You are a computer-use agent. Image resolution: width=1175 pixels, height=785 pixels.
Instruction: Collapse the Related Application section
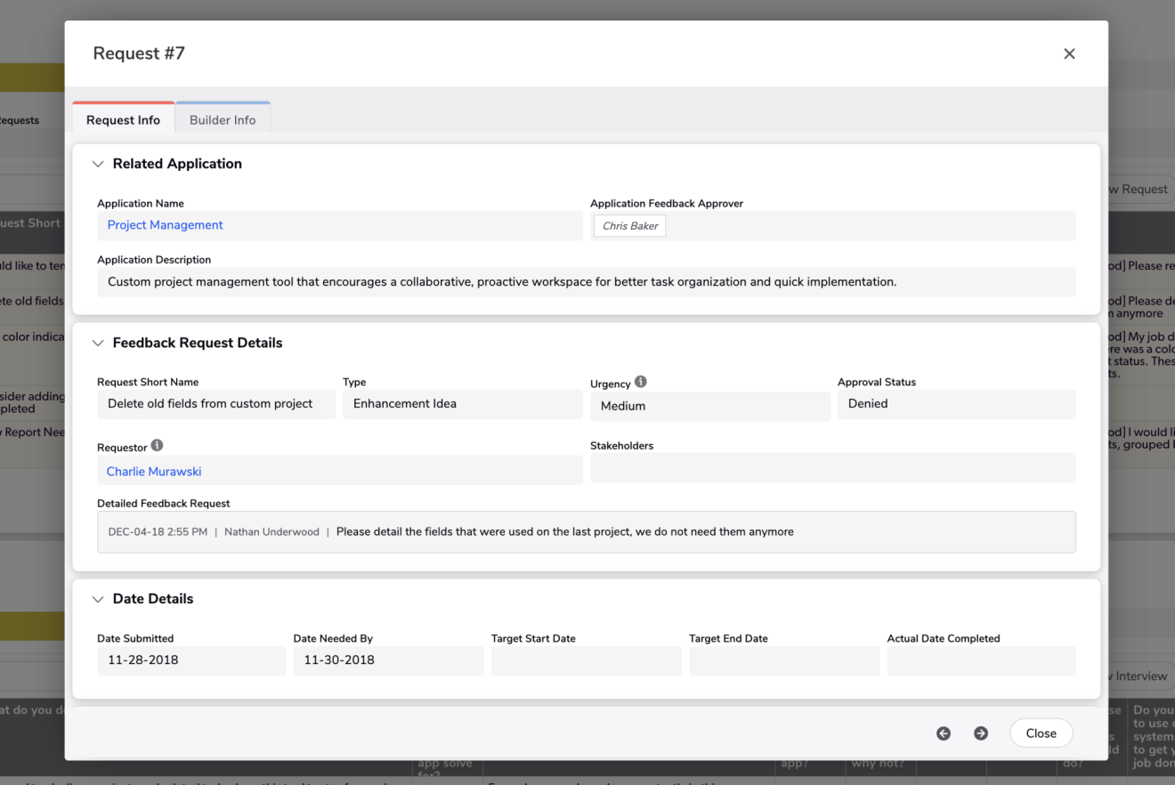99,164
